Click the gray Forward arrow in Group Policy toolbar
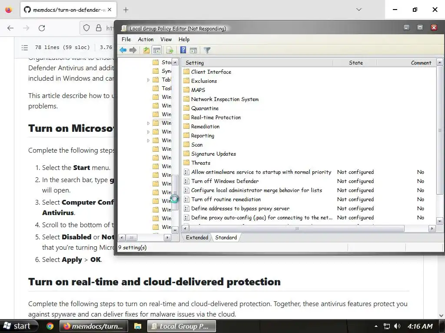 133,50
